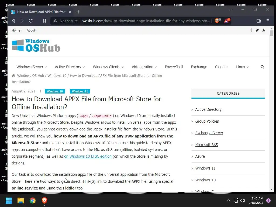Open the browser hamburger menu
276x207 pixels.
pyautogui.click(x=268, y=21)
